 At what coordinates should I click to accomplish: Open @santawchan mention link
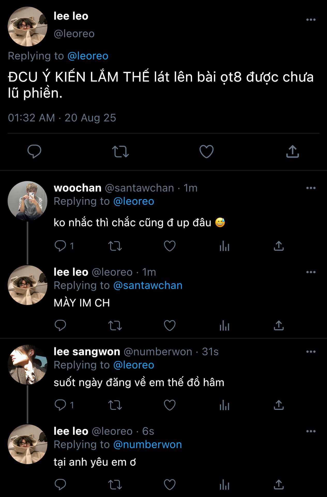[x=148, y=285]
